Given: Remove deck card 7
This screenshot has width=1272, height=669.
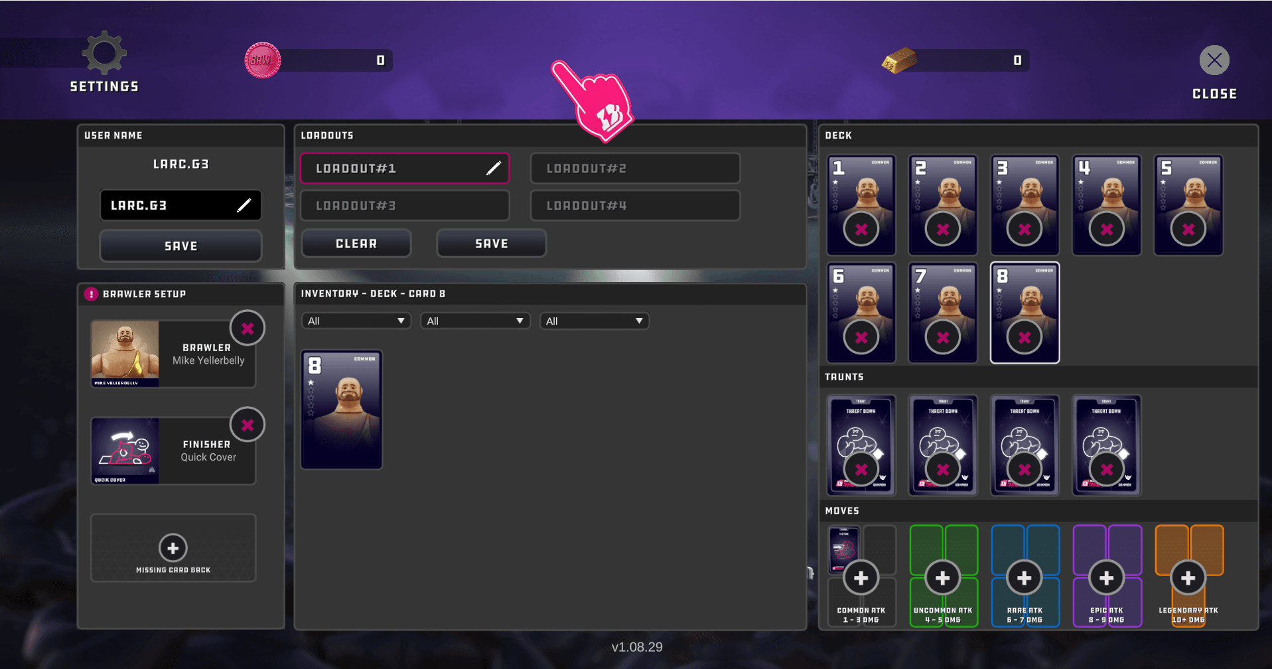Looking at the screenshot, I should click(942, 338).
